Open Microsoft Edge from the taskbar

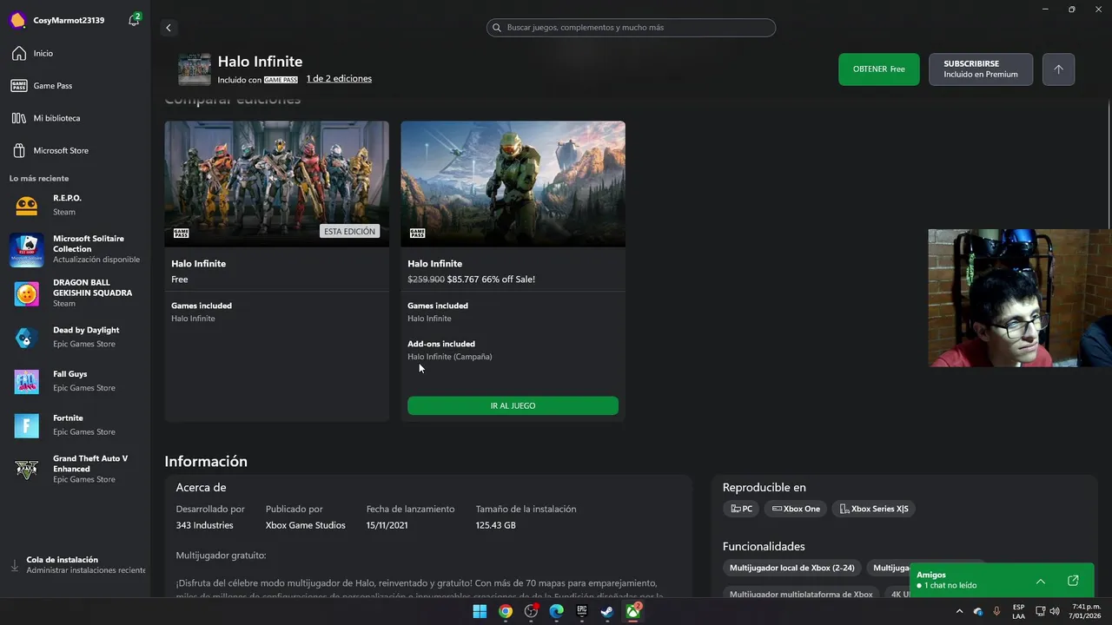coord(557,611)
